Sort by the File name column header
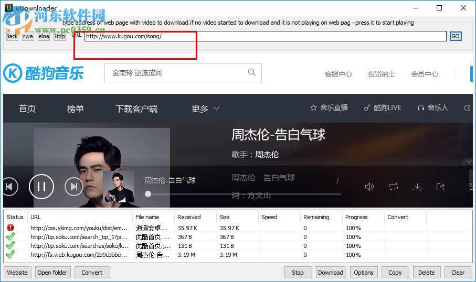 (154, 217)
